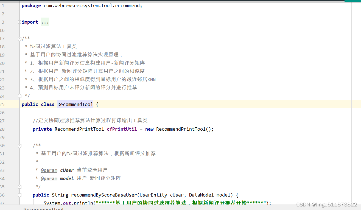Click UserEntity parameter type
The height and width of the screenshot is (210, 361).
[153, 195]
